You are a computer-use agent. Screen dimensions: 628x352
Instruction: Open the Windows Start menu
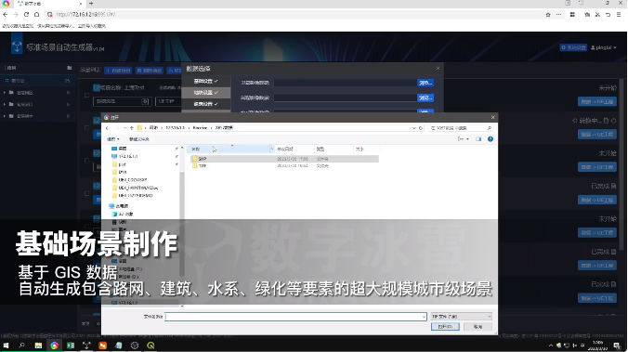6,345
